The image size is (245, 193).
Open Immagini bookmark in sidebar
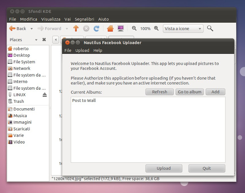coord(28,122)
